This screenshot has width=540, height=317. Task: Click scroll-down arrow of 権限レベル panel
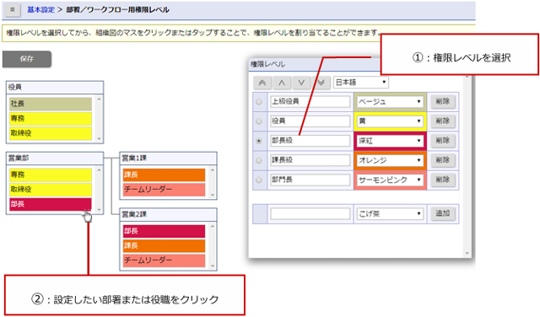467,254
